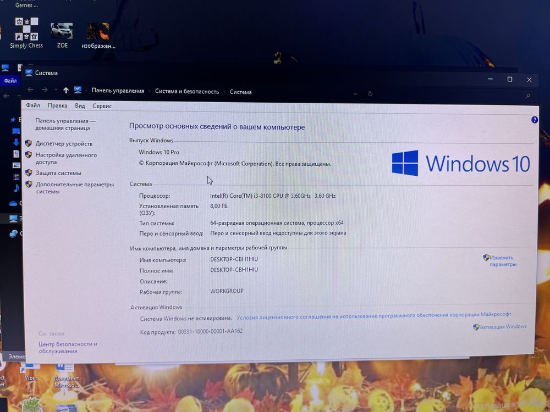
Task: Minimize the Система window
Action: point(491,79)
